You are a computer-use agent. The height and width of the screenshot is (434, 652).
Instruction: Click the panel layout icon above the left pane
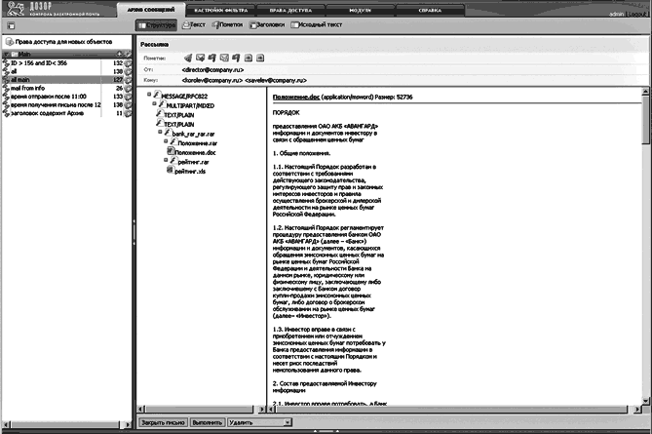pyautogui.click(x=12, y=25)
